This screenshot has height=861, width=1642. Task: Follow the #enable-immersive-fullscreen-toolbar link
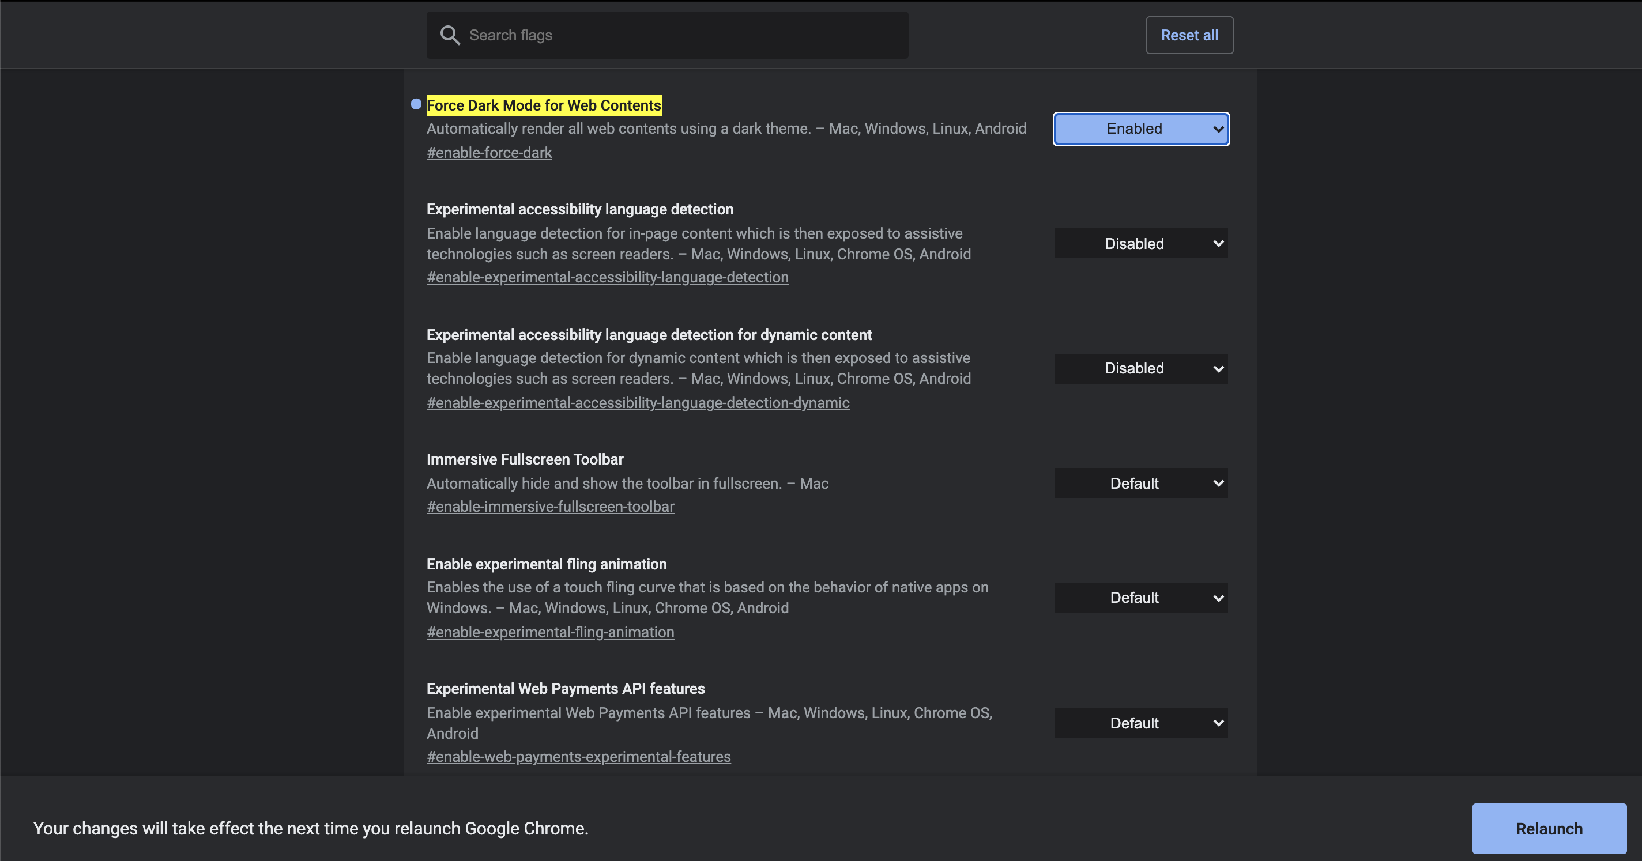[x=550, y=507]
